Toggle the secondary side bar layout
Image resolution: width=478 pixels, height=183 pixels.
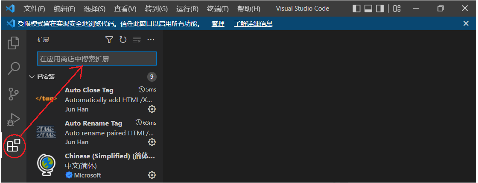click(380, 9)
